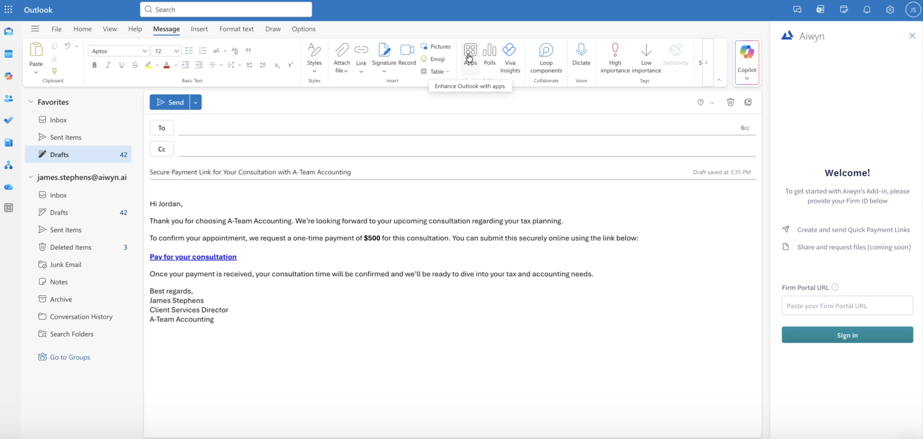The width and height of the screenshot is (923, 439).
Task: Open the Pay for your consultation link
Action: point(193,256)
